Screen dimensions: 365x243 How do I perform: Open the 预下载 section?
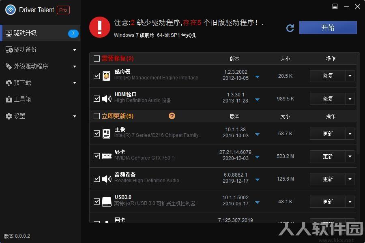[x=40, y=83]
